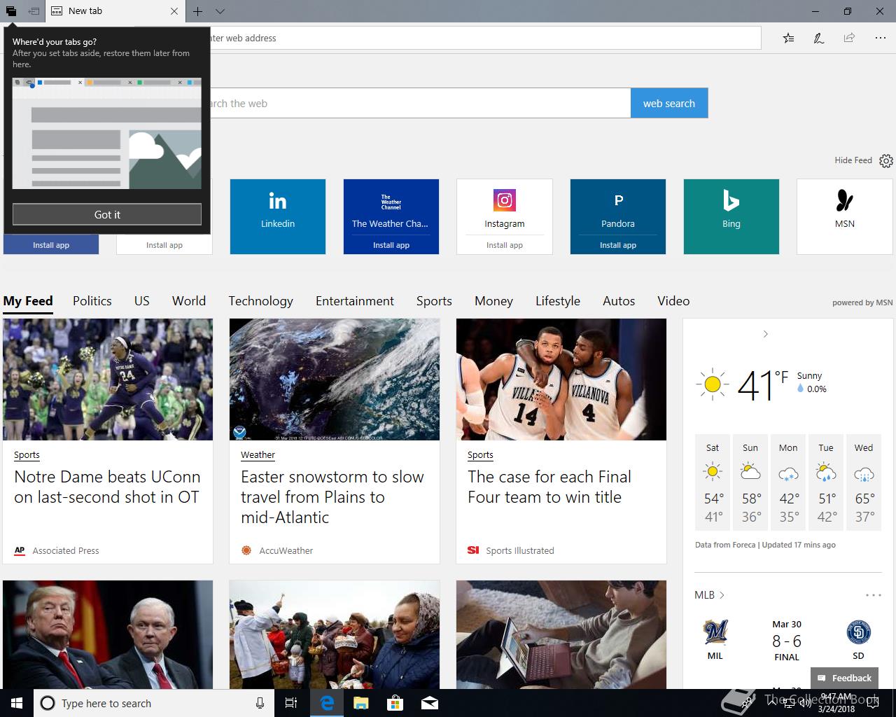Open the Favorites hub star icon

click(x=788, y=38)
